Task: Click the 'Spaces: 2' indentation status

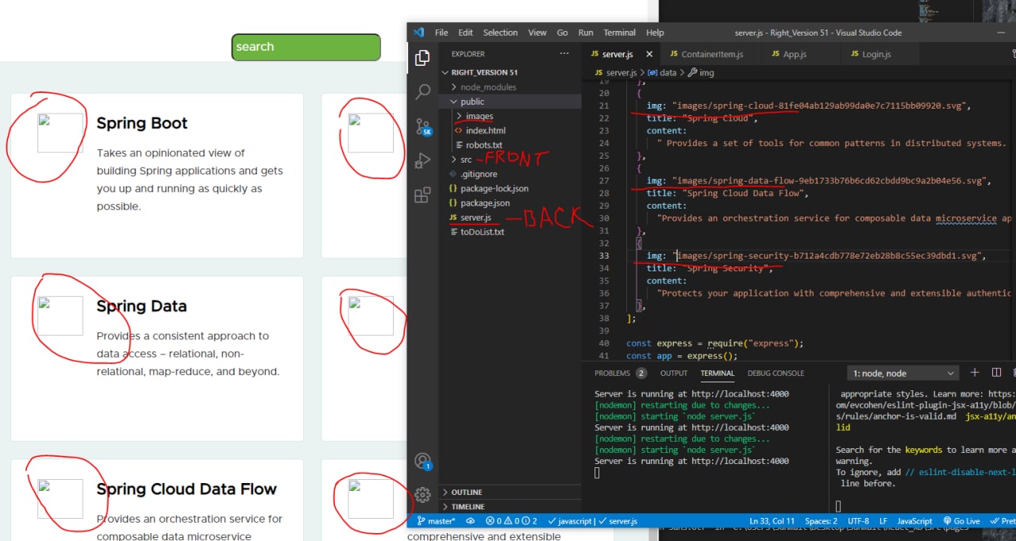Action: tap(821, 521)
